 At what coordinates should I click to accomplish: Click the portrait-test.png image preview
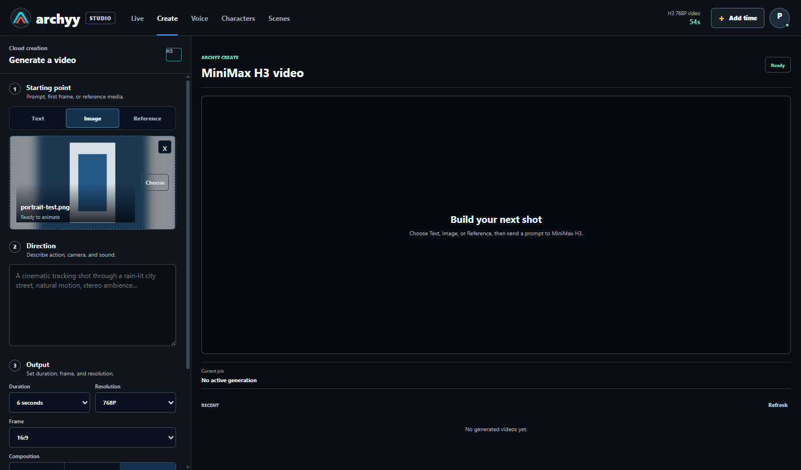[92, 182]
